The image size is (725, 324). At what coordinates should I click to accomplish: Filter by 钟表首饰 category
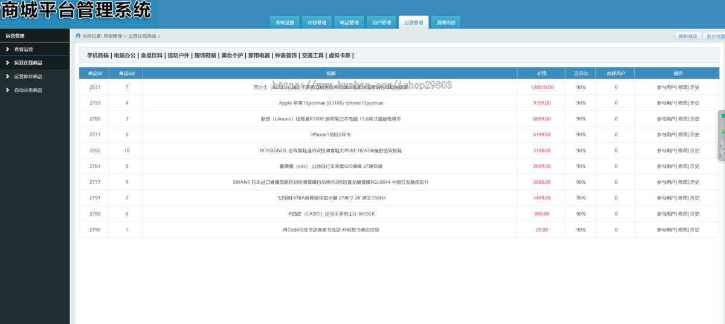286,55
